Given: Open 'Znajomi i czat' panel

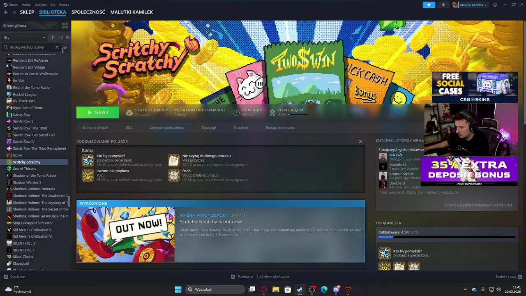Looking at the screenshot, I should (509, 277).
